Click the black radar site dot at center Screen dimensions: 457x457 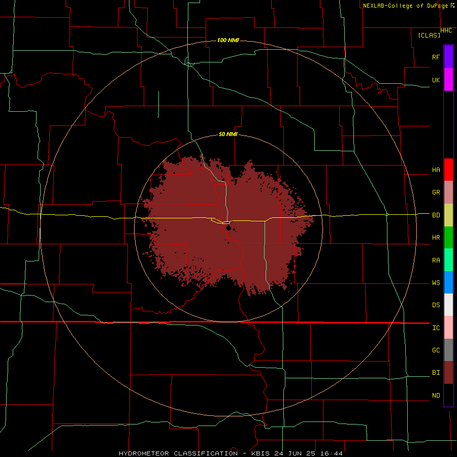pos(228,227)
